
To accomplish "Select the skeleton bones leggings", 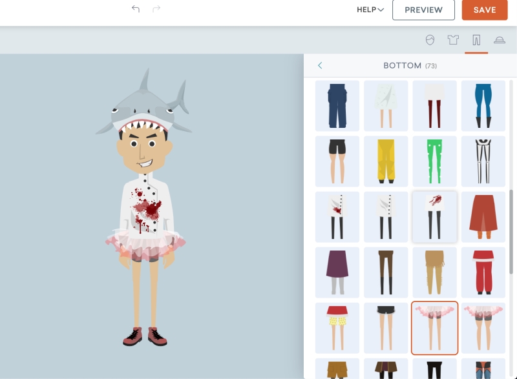I will coord(483,161).
